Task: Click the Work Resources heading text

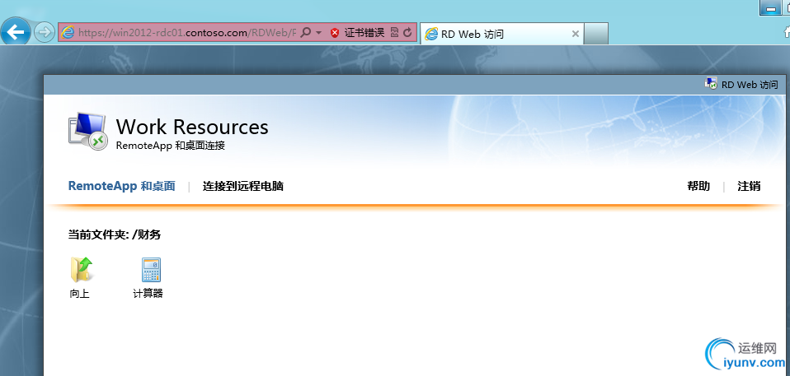Action: point(192,128)
